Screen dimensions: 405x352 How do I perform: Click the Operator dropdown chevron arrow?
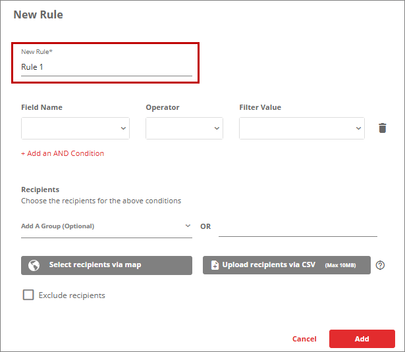(217, 128)
